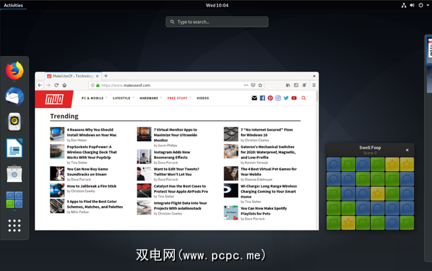Expand the system menu arrow
The image size is (432, 271).
coord(428,5)
